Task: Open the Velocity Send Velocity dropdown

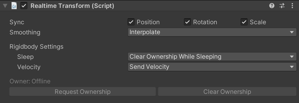Action: pos(212,67)
